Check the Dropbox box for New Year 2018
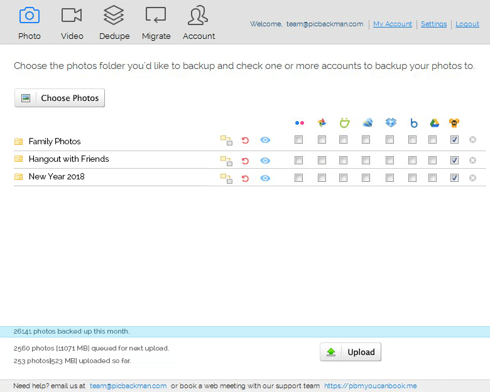This screenshot has height=392, width=490. tap(389, 177)
